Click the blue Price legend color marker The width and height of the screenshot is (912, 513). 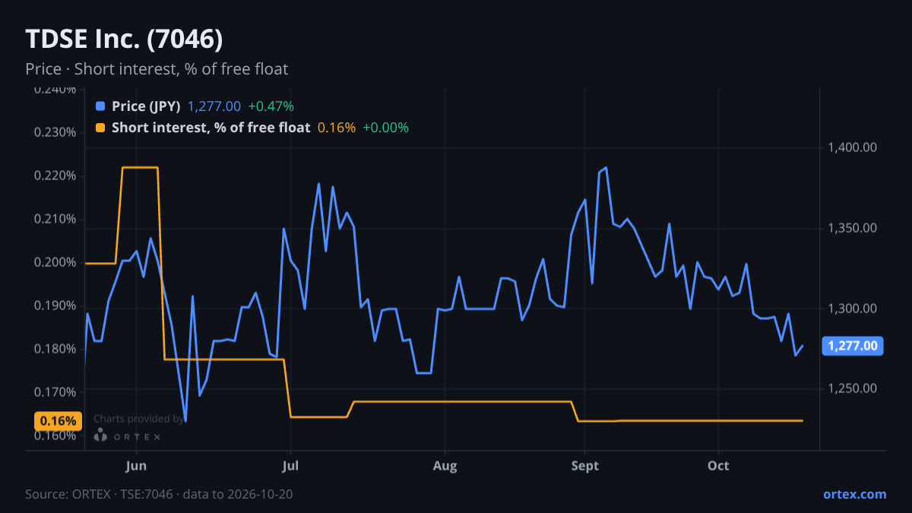pyautogui.click(x=100, y=106)
